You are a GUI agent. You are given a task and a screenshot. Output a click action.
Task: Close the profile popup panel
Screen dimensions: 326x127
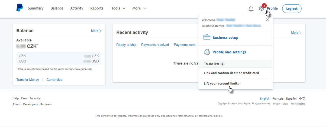click(x=267, y=20)
